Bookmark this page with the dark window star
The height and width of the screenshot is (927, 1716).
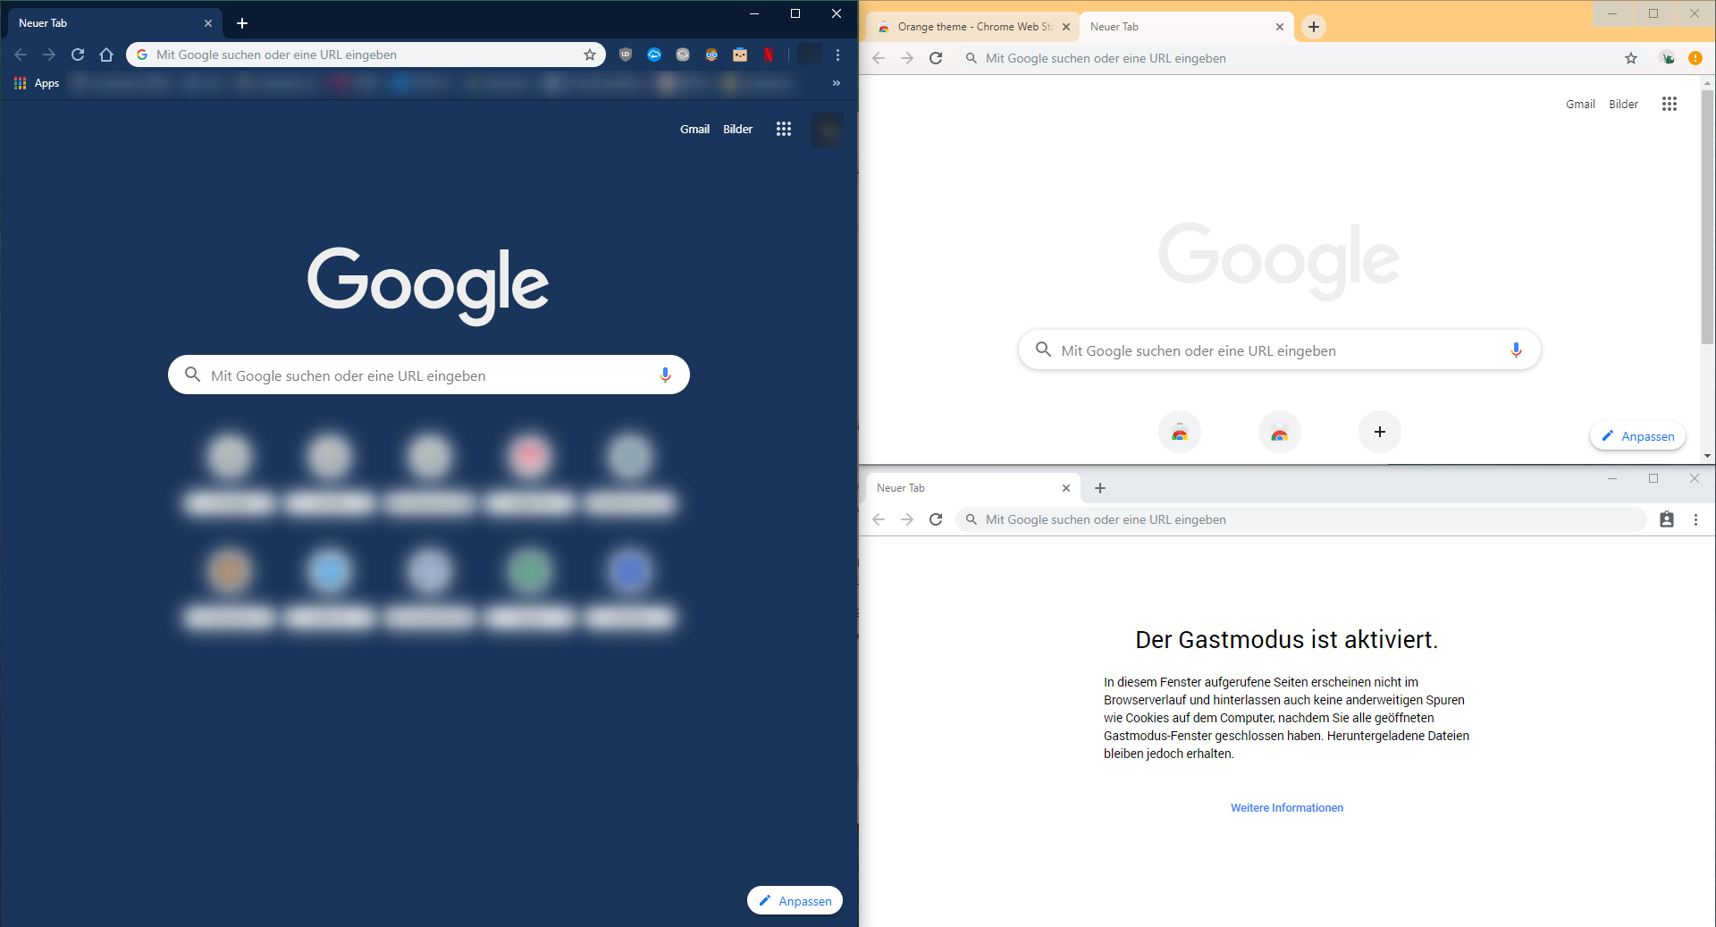tap(590, 55)
